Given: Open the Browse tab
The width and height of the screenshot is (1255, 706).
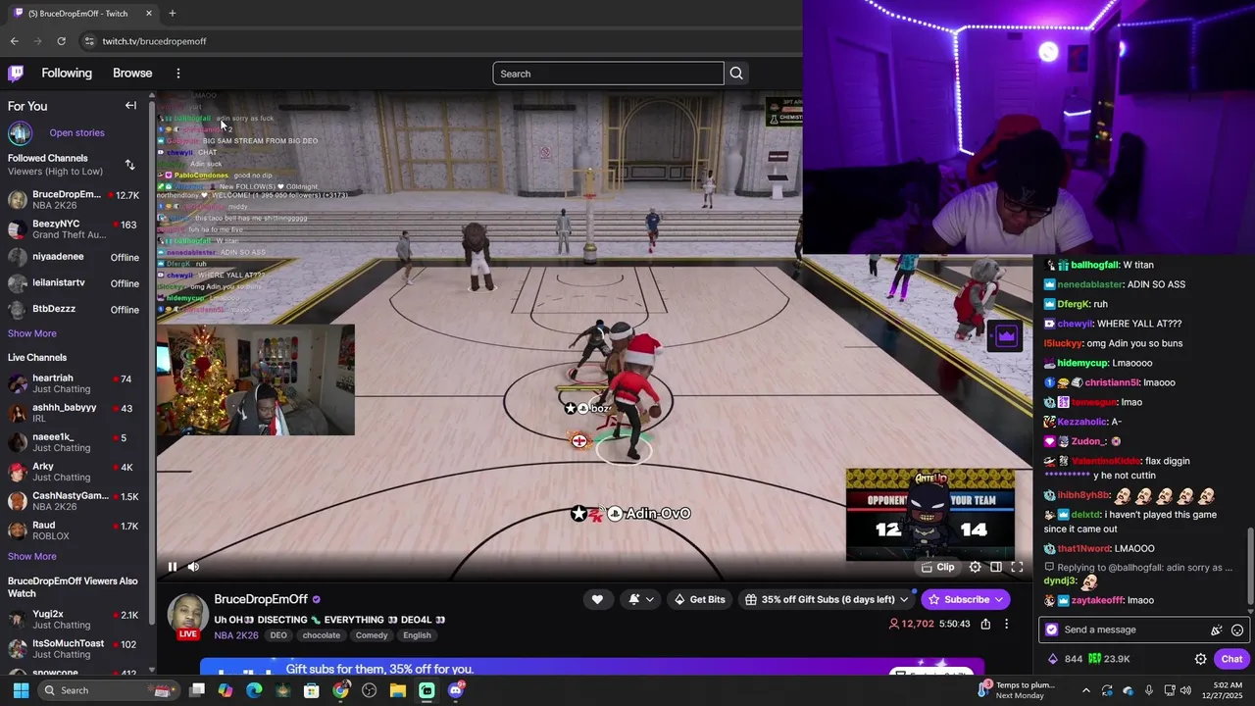Looking at the screenshot, I should [x=132, y=74].
